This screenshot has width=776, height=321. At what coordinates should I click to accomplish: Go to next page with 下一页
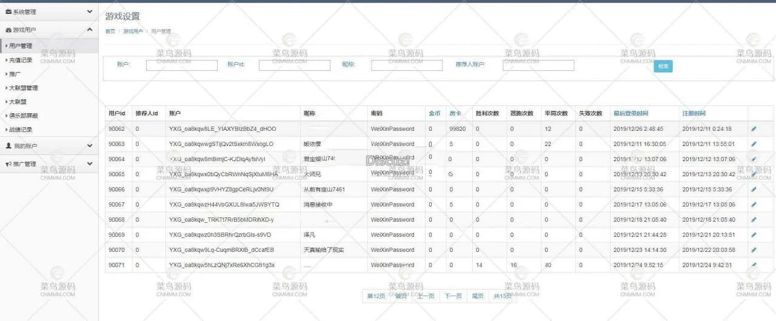(x=453, y=296)
